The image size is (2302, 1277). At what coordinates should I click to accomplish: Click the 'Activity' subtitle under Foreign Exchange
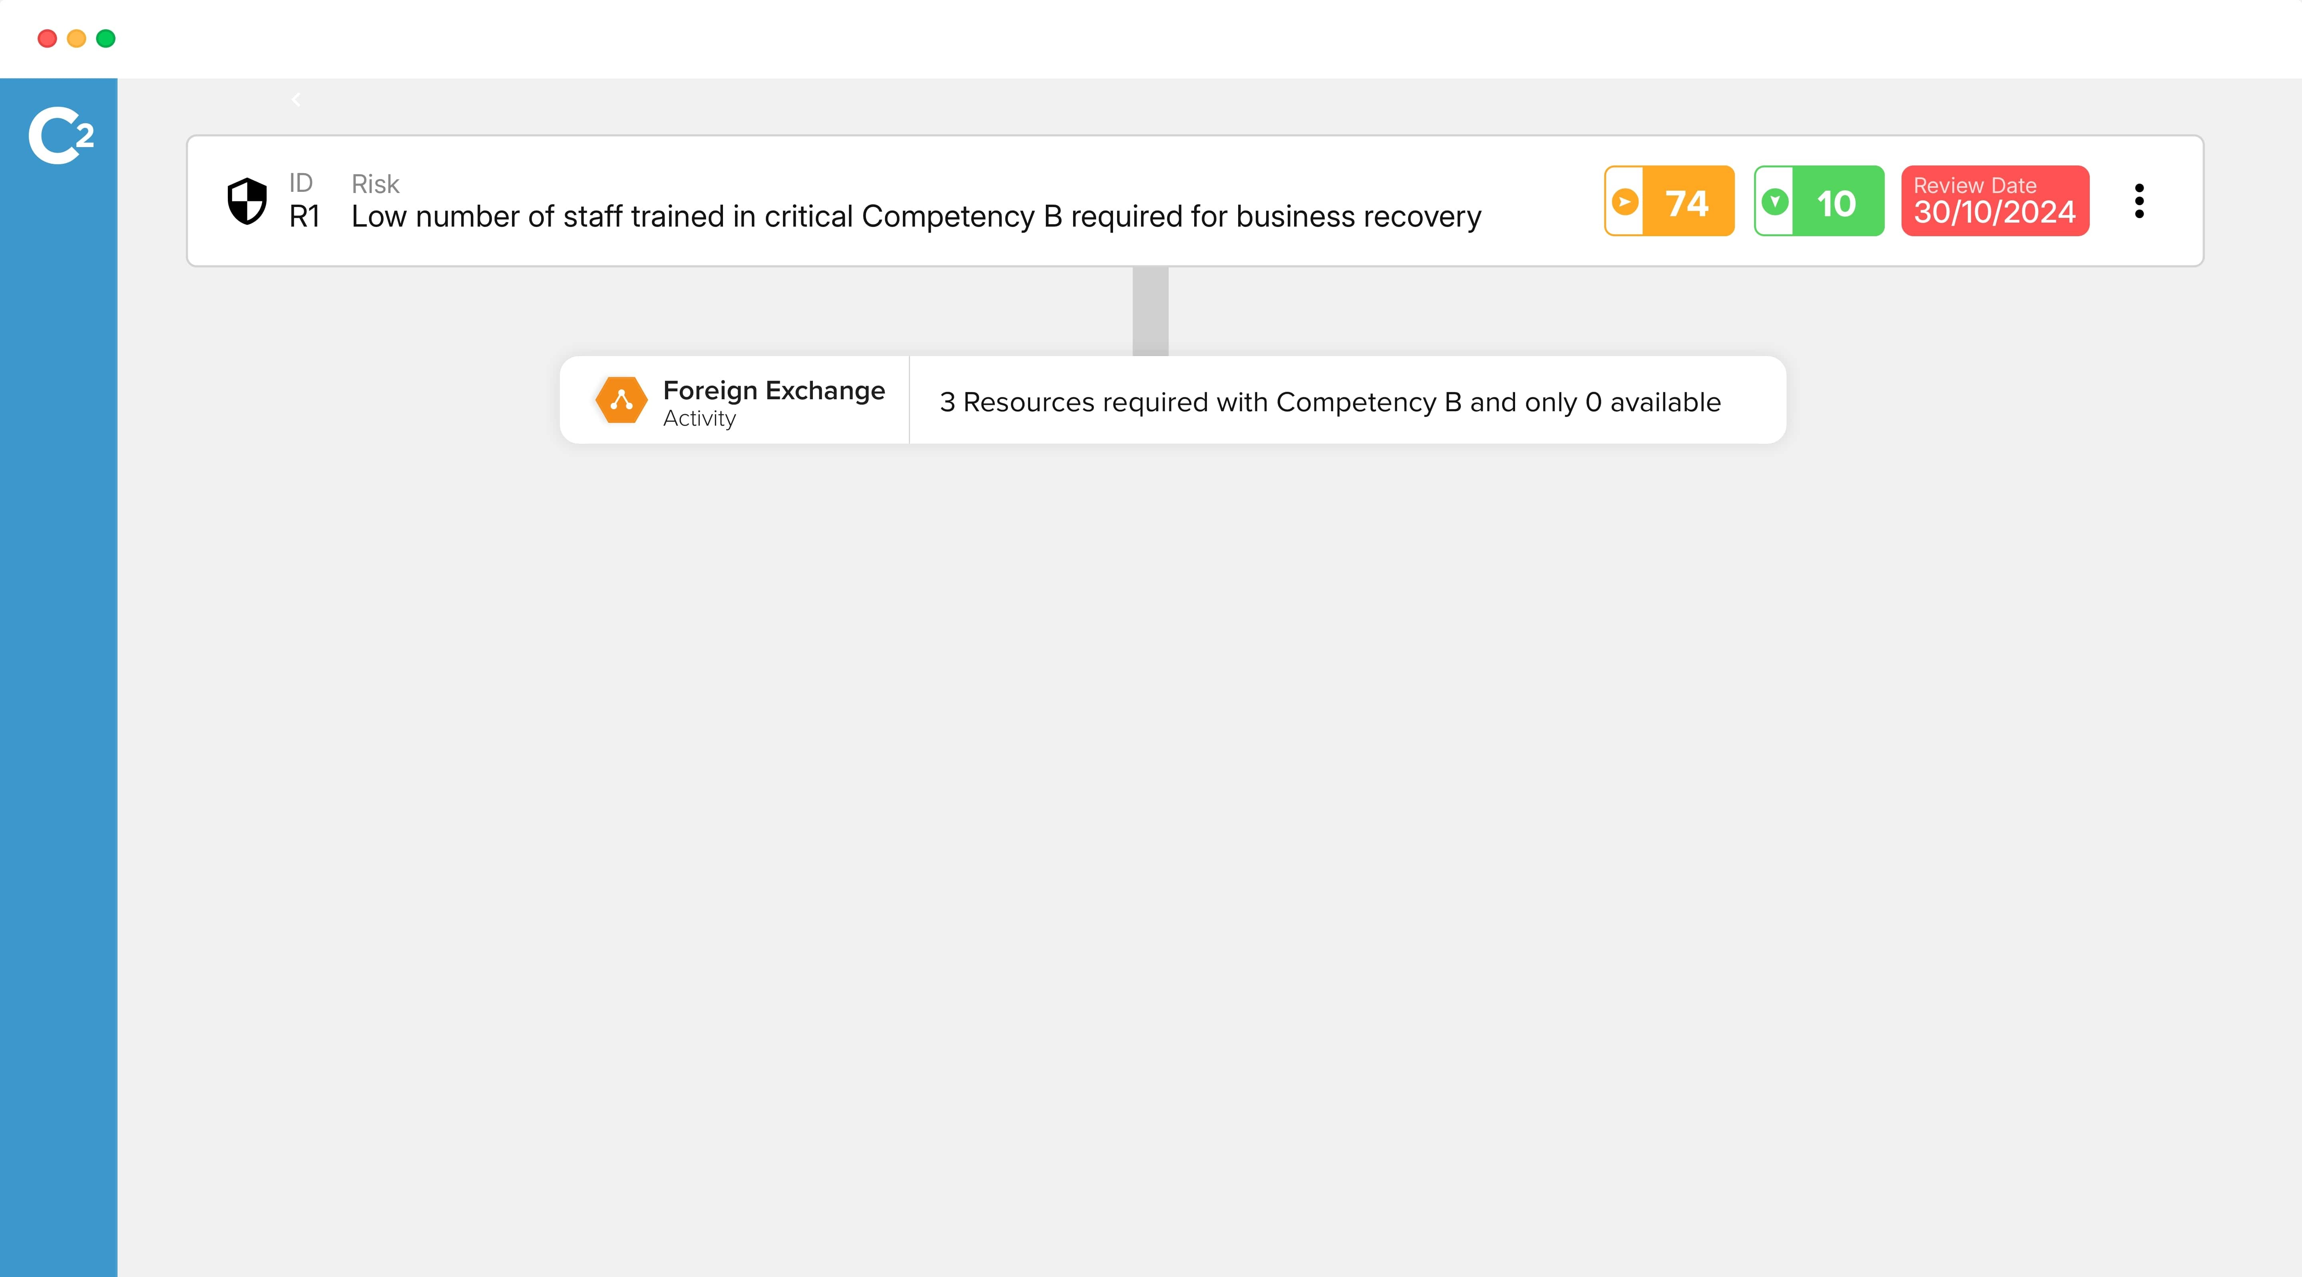(x=700, y=418)
